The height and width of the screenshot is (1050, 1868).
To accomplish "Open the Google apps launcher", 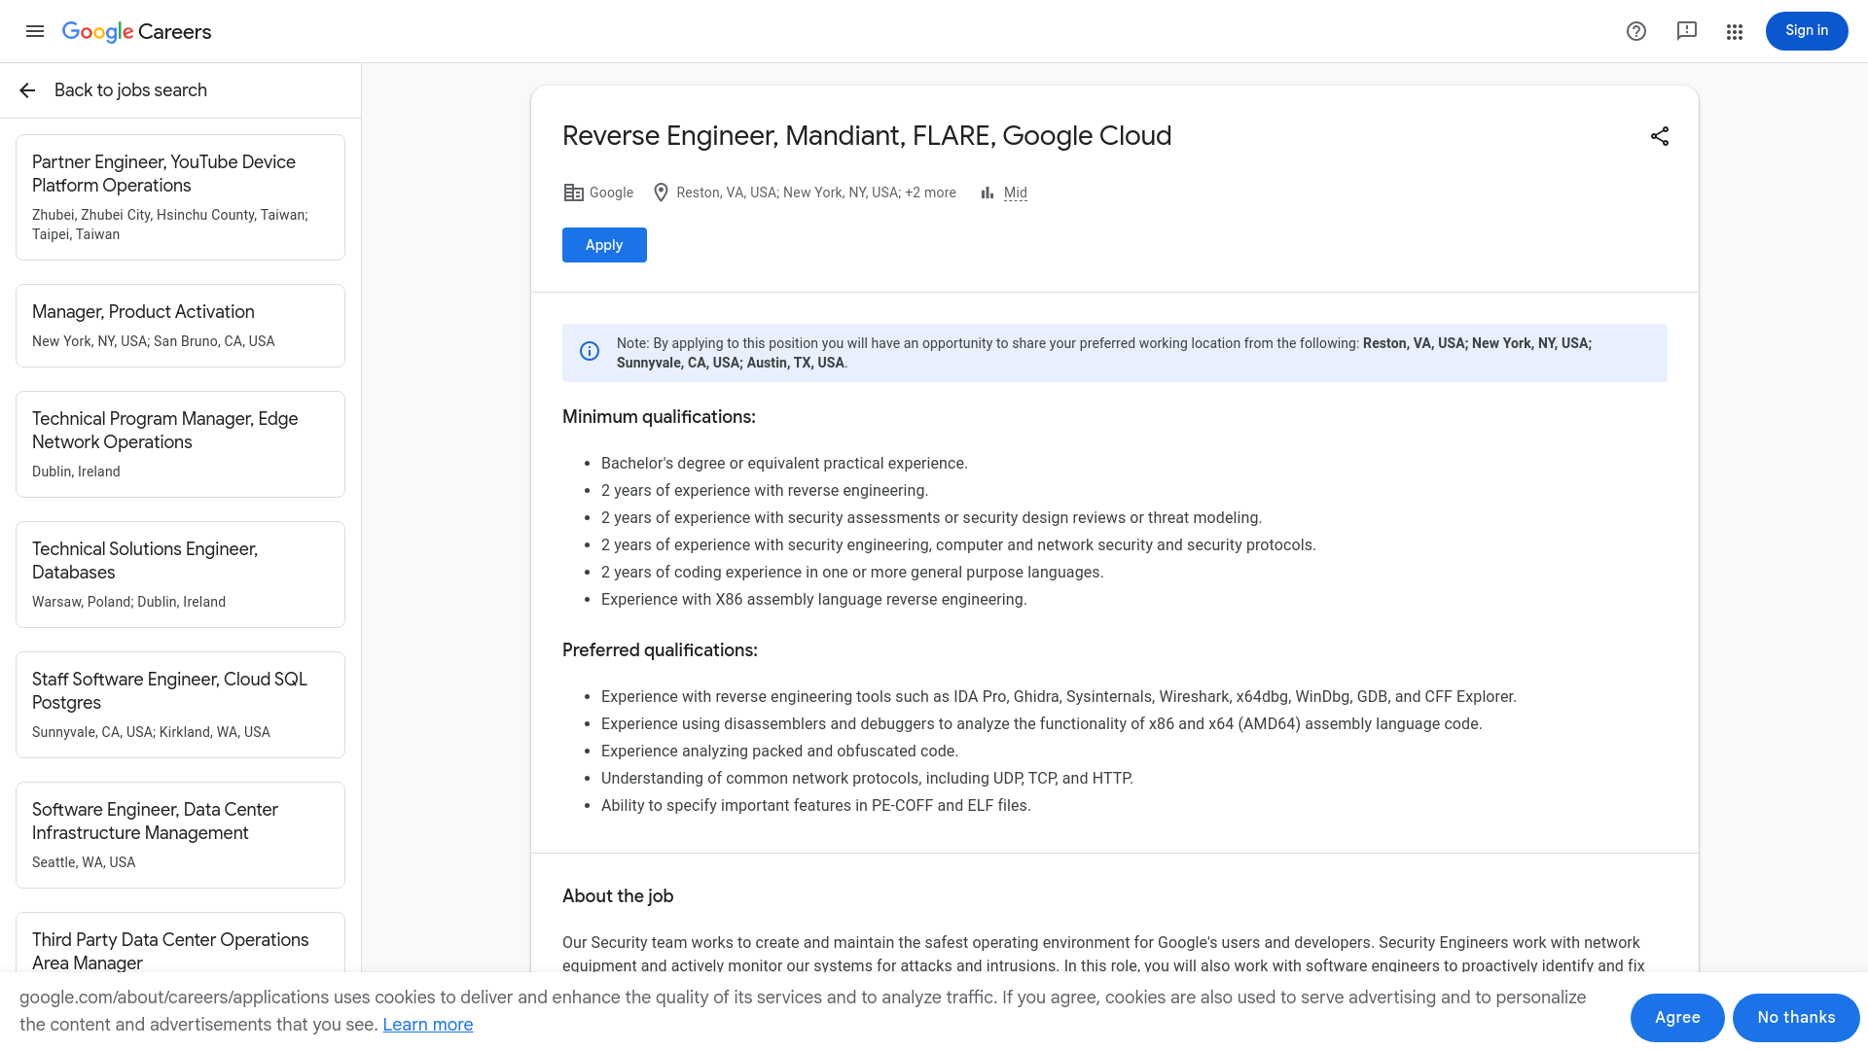I will pos(1735,31).
